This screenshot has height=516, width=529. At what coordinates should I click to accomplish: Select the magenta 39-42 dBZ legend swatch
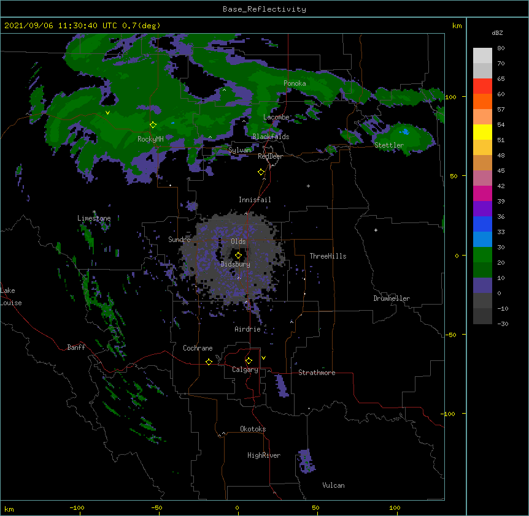point(482,194)
